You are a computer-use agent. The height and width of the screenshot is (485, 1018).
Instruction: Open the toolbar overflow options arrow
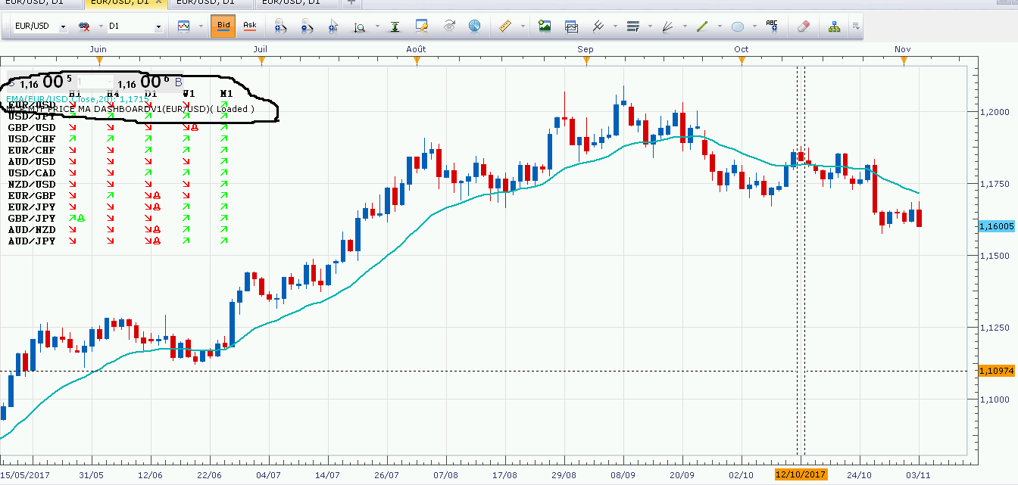click(856, 27)
